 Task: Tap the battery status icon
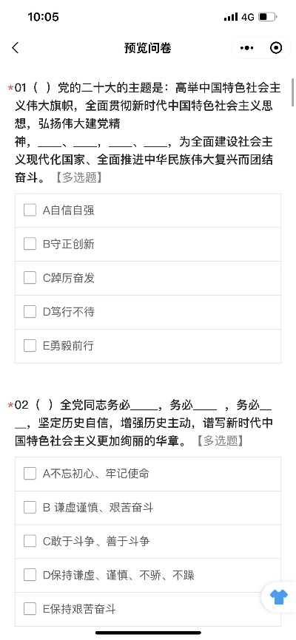point(268,17)
